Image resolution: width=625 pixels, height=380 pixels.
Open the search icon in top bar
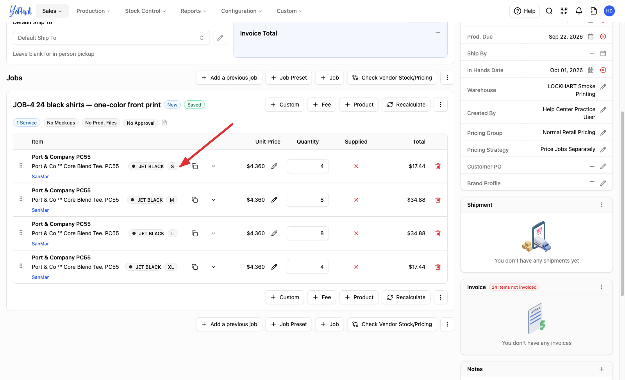point(549,11)
